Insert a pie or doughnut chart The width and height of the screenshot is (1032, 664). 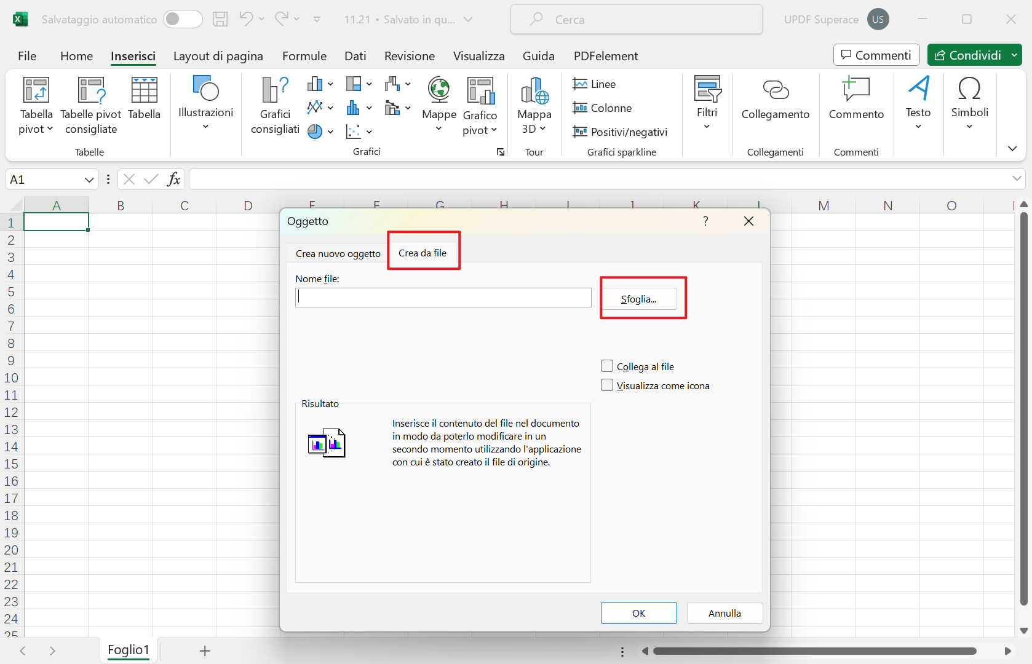point(315,132)
